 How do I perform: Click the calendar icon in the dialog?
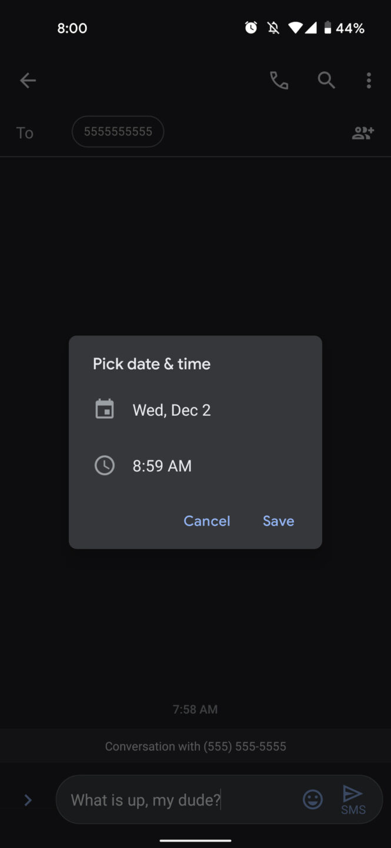tap(105, 408)
